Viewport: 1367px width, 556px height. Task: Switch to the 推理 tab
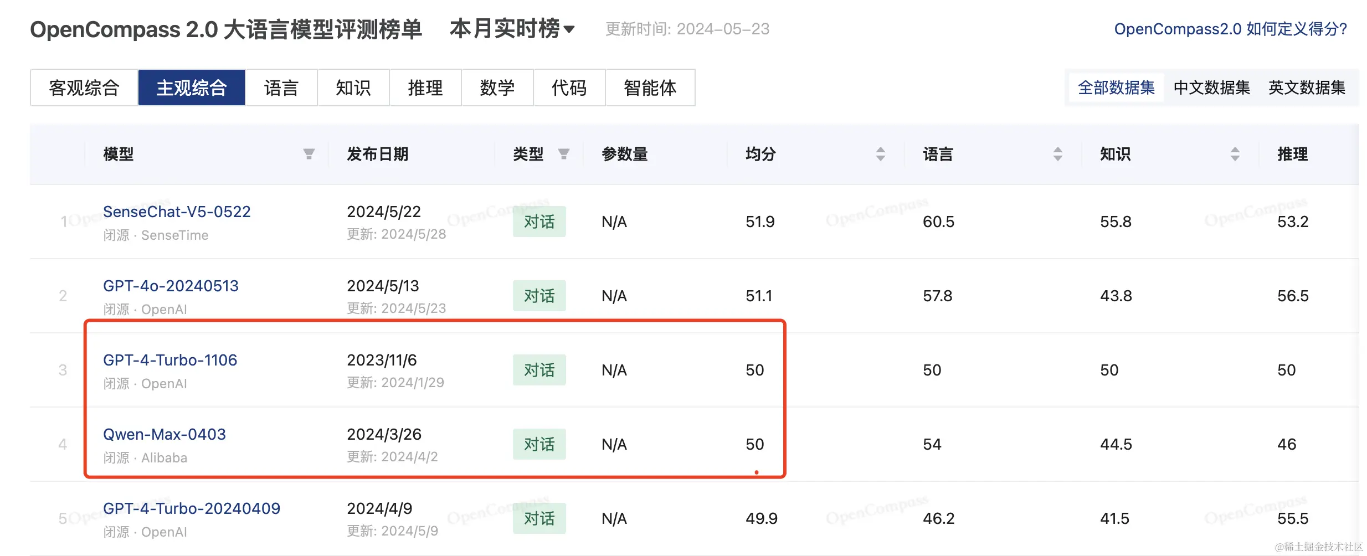point(425,87)
